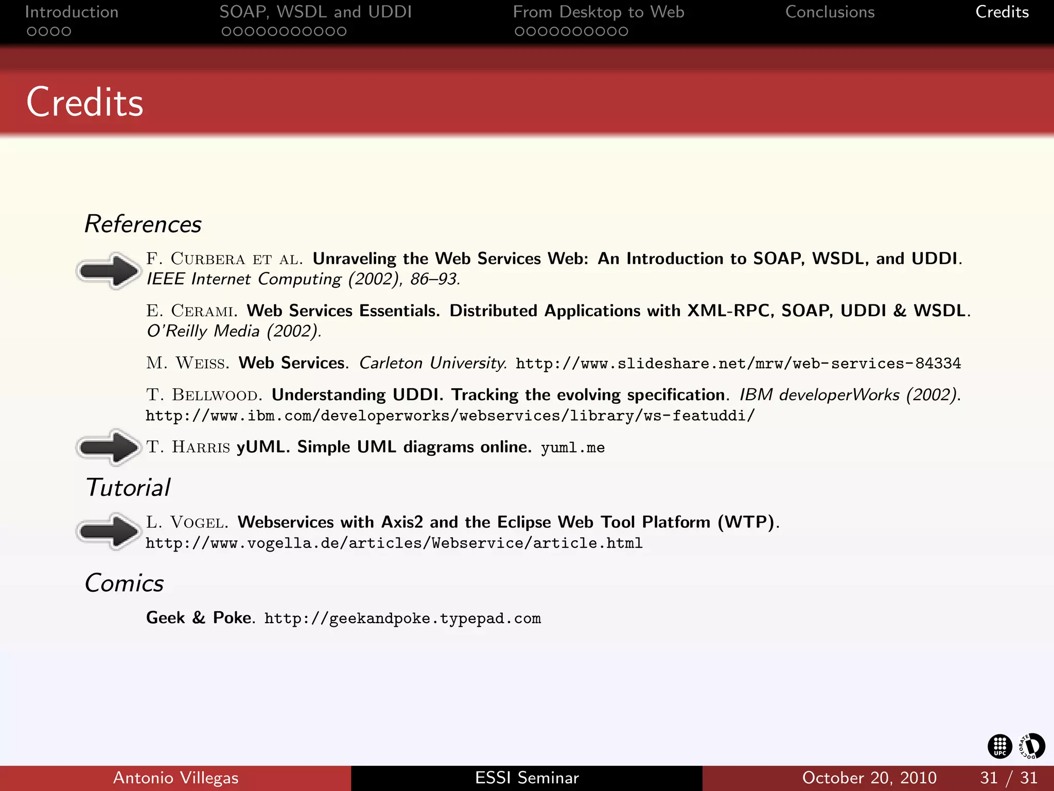
Task: Click 'yUML. Simple UML diagrams online.' title
Action: click(x=384, y=447)
